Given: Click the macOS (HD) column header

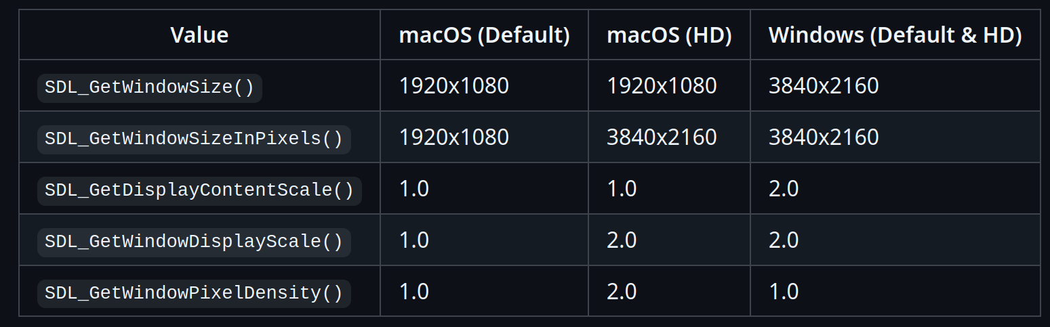Looking at the screenshot, I should coord(669,35).
